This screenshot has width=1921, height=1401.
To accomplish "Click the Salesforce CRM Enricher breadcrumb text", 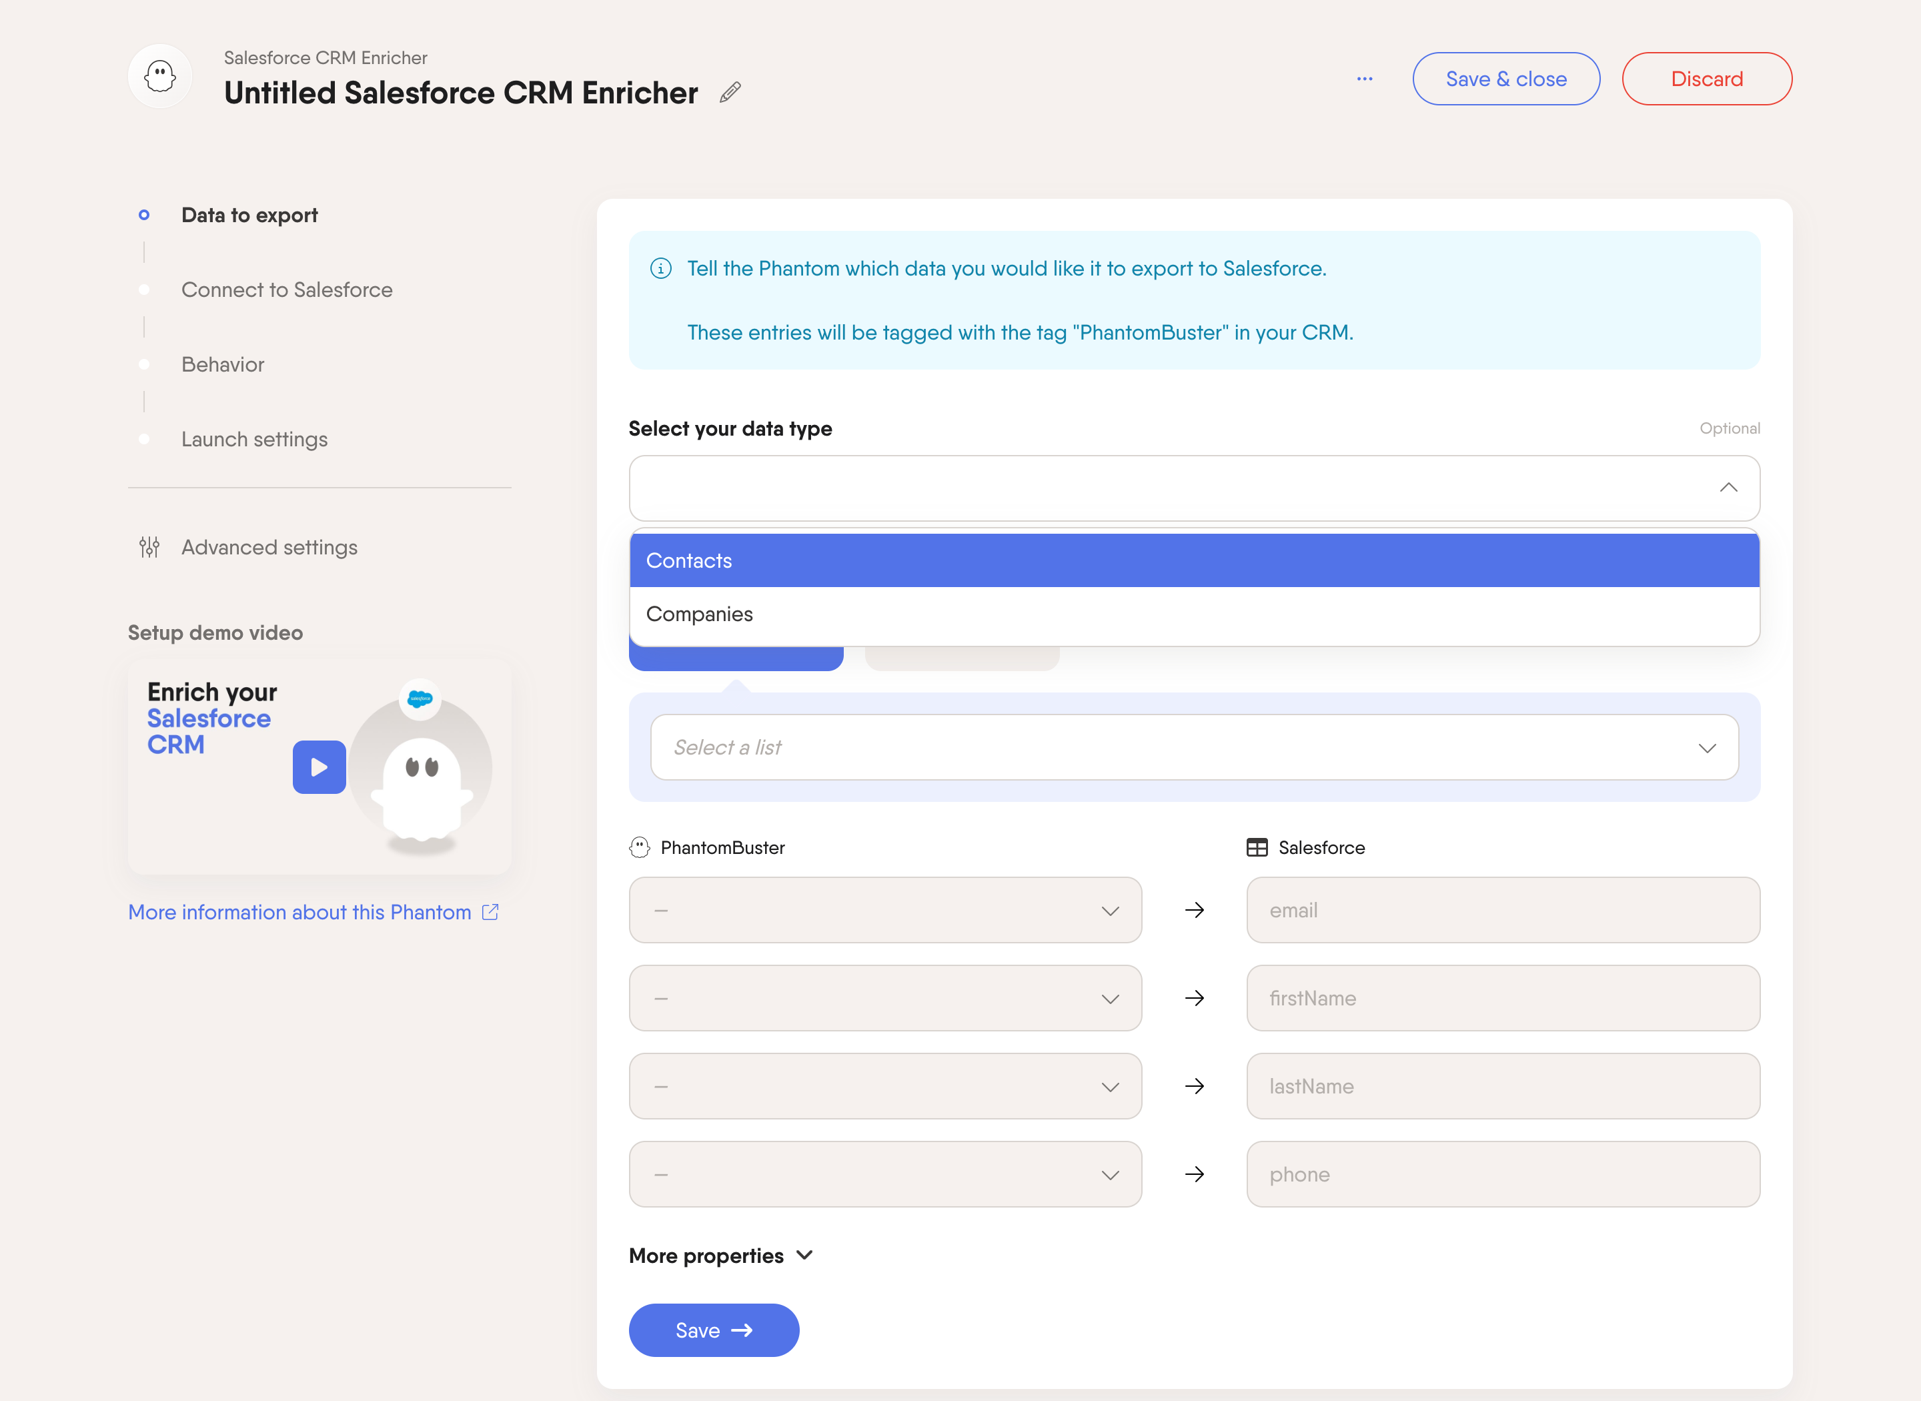I will tap(326, 57).
